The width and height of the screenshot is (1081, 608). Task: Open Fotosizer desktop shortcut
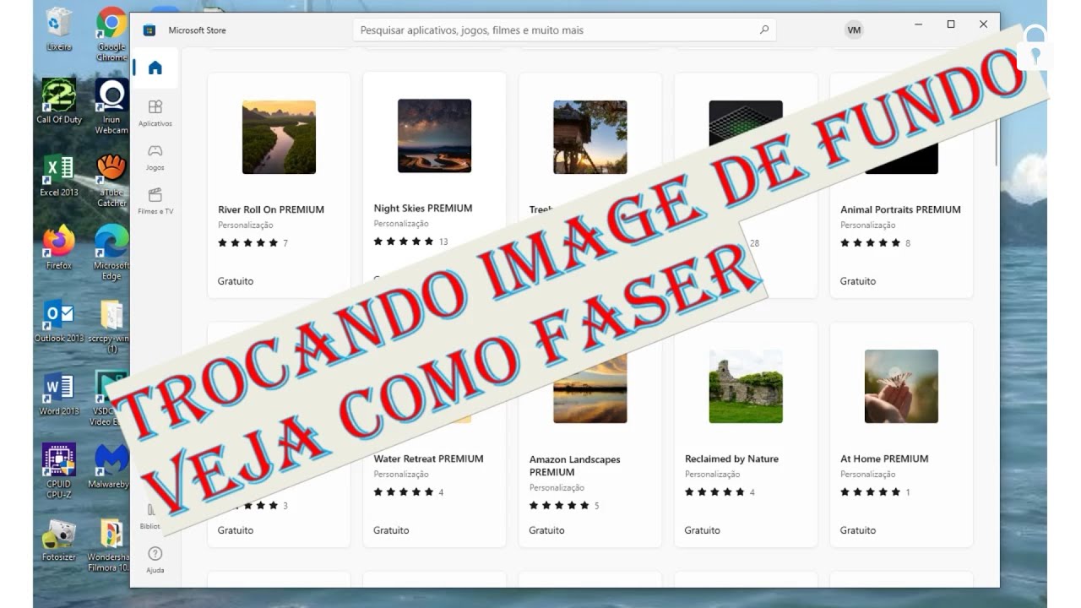(59, 540)
